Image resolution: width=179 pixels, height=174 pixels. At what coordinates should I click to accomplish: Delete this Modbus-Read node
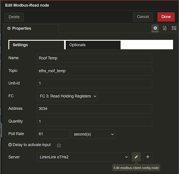click(14, 17)
